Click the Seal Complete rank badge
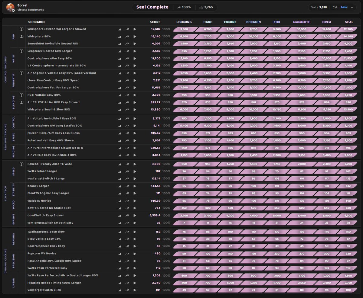The image size is (363, 298). 152,7
